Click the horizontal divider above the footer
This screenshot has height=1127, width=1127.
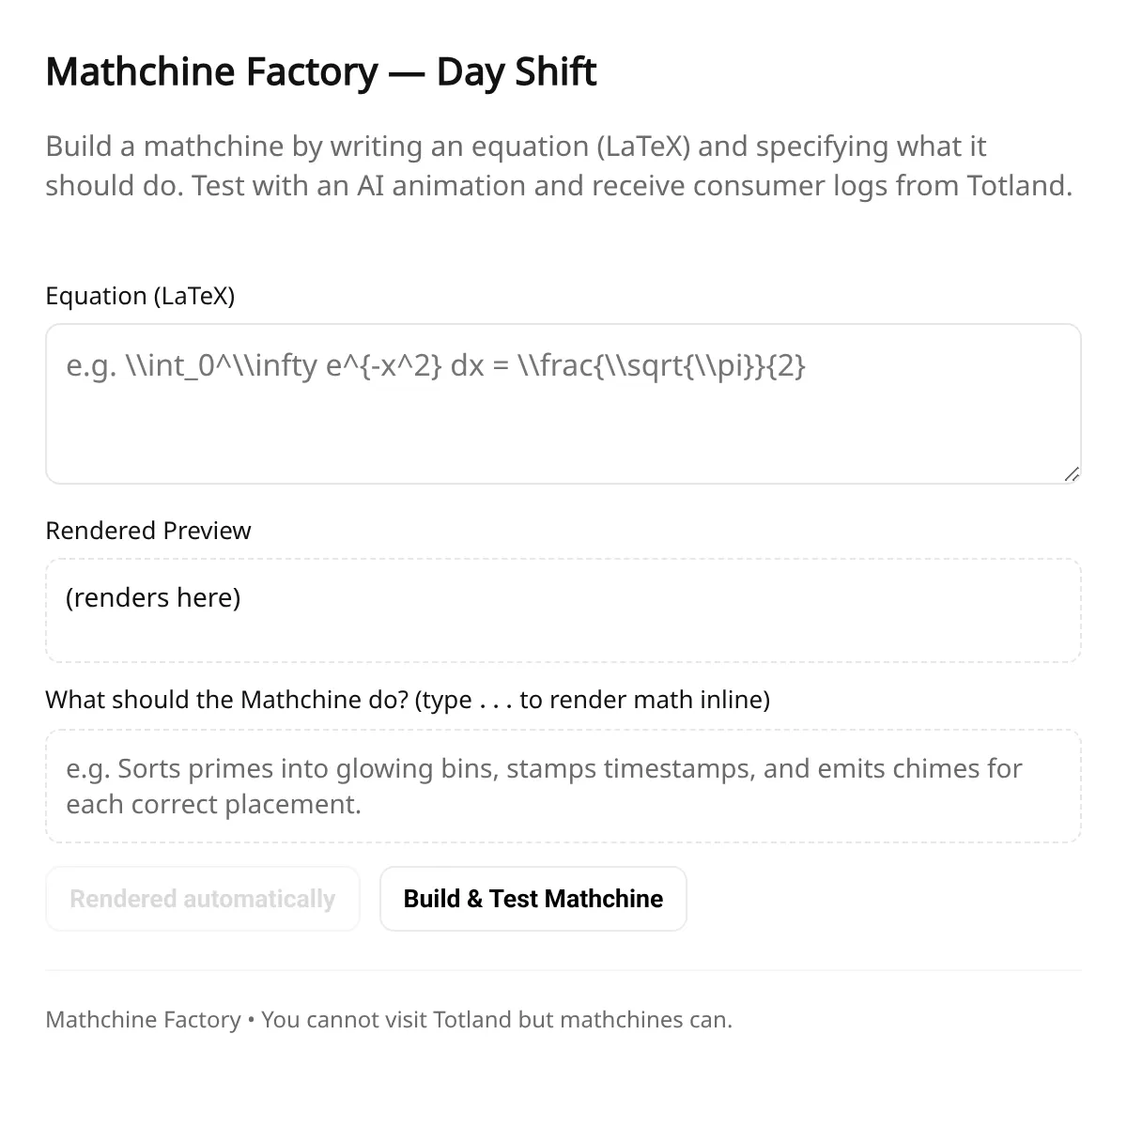563,970
